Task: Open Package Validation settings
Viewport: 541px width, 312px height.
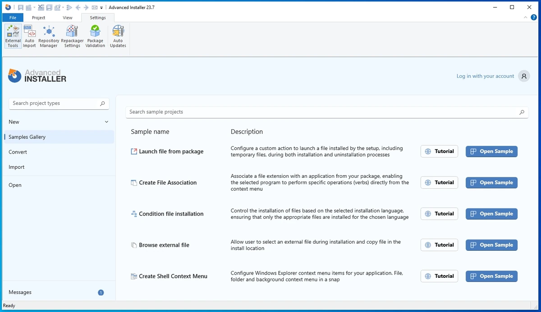Action: (95, 36)
